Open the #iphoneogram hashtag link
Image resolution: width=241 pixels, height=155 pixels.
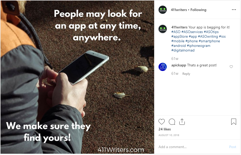199,46
